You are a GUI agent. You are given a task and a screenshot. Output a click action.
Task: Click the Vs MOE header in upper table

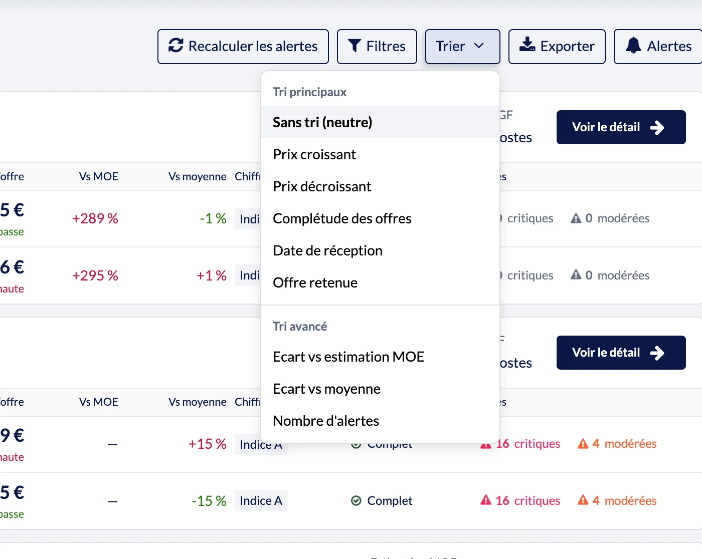[99, 176]
